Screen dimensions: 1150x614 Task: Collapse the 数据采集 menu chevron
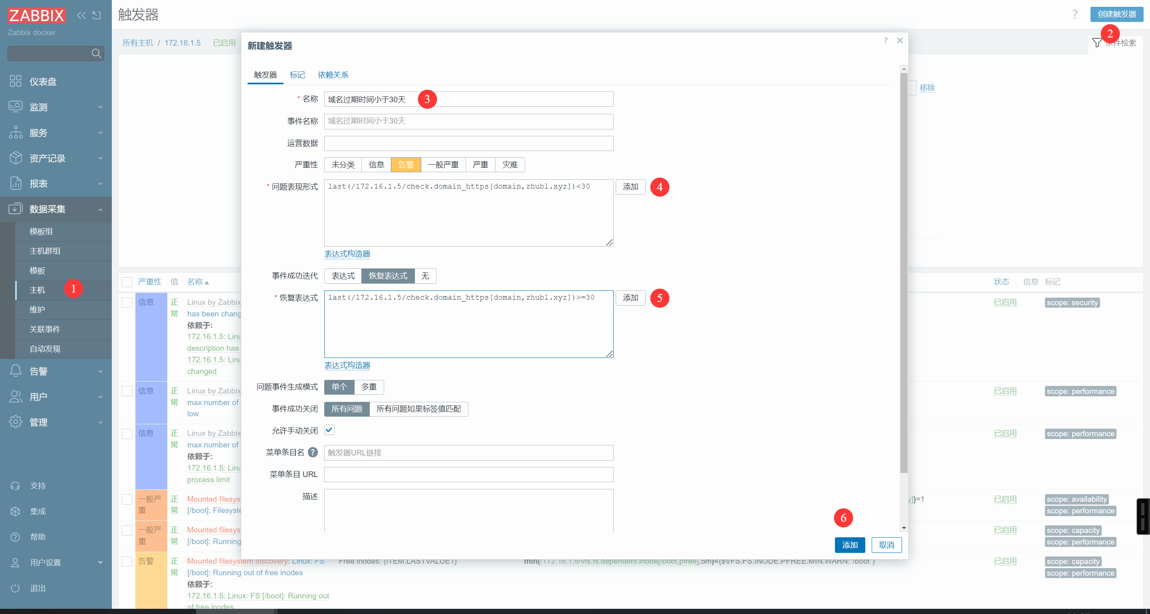[101, 209]
